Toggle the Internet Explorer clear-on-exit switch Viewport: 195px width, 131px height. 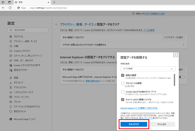(x=182, y=77)
